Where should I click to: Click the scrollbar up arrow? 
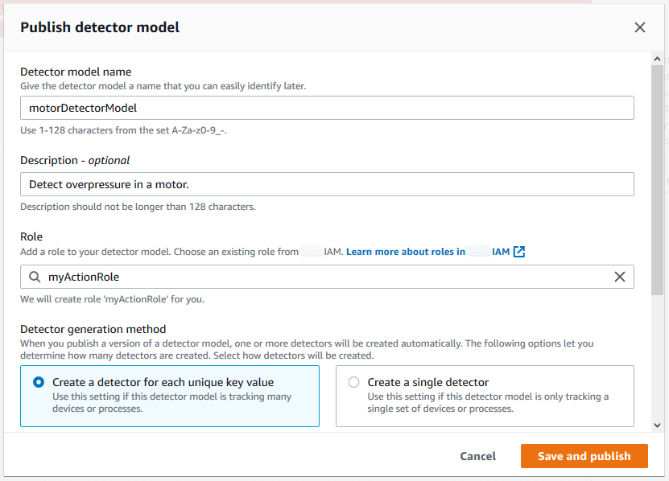click(658, 60)
